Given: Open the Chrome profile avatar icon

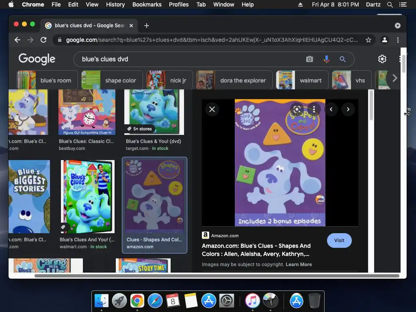Looking at the screenshot, I should [384, 40].
